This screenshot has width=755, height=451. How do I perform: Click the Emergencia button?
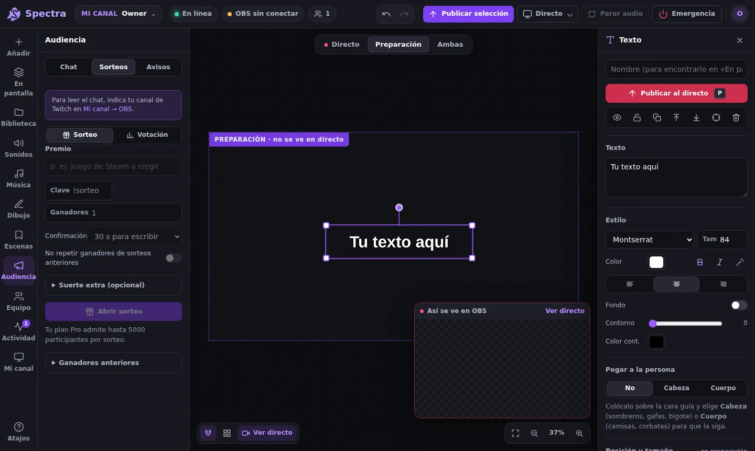click(687, 14)
